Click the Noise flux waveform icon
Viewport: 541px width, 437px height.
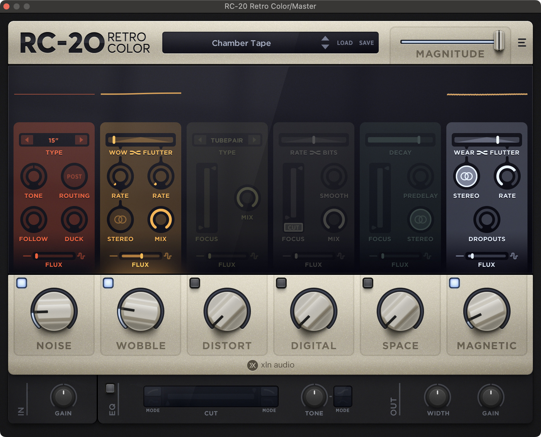click(81, 256)
